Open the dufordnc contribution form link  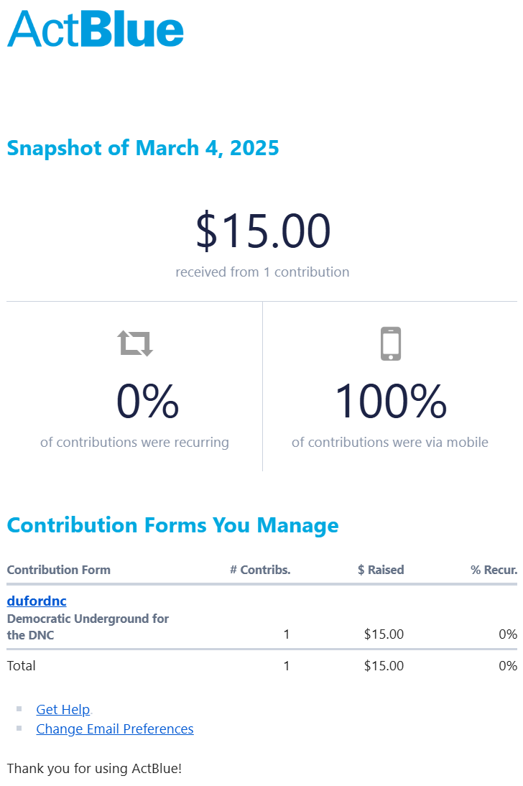(37, 601)
